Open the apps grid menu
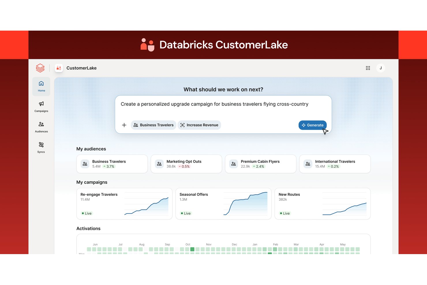This screenshot has width=427, height=285. coord(368,68)
